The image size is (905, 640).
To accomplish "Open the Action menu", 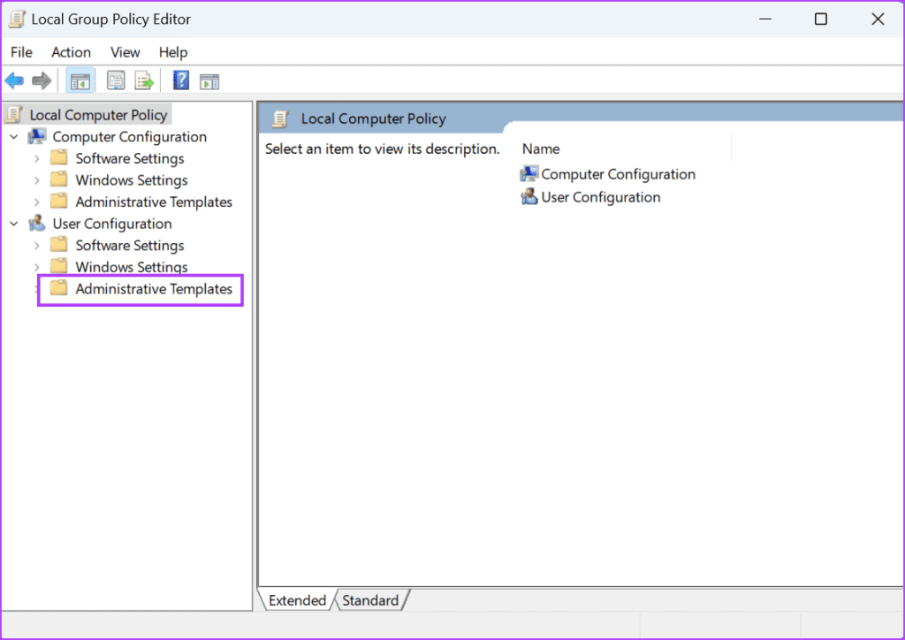I will pyautogui.click(x=71, y=52).
